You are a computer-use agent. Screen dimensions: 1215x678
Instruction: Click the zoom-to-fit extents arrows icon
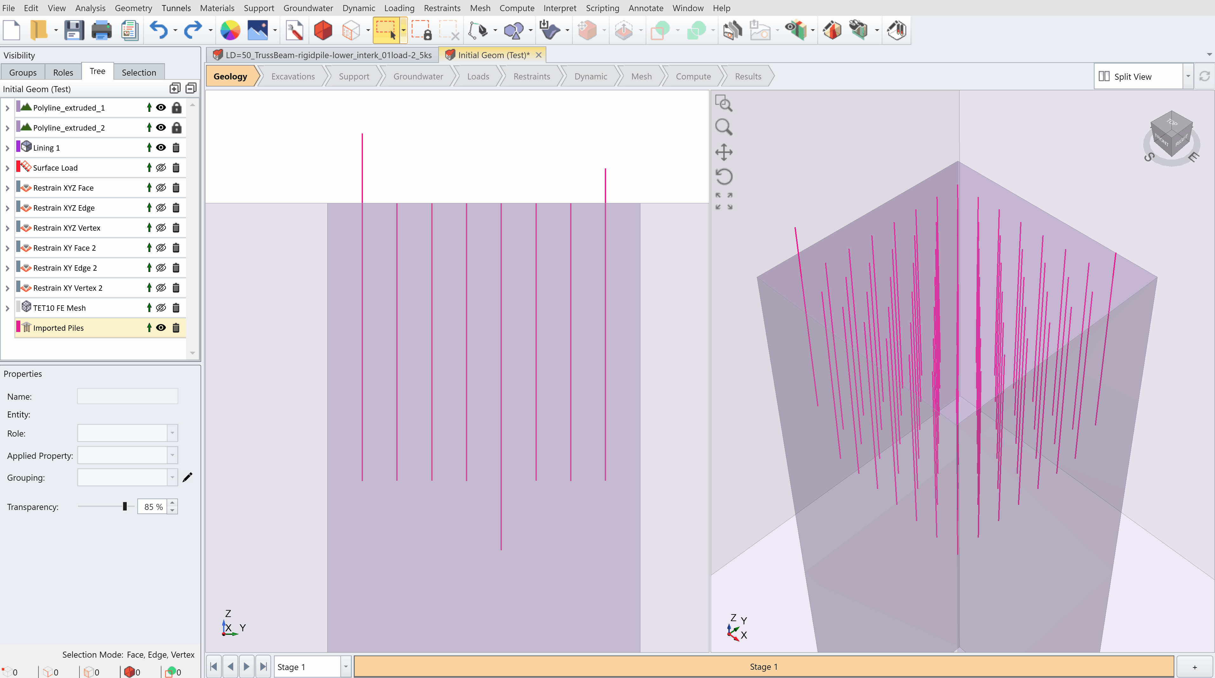coord(724,201)
